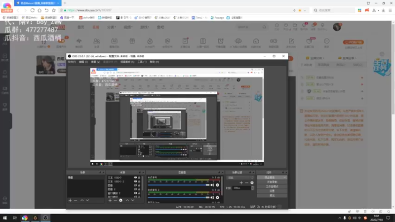Toggle visibility of 文本 (GDI+) source
This screenshot has height=222, width=395.
[x=135, y=178]
